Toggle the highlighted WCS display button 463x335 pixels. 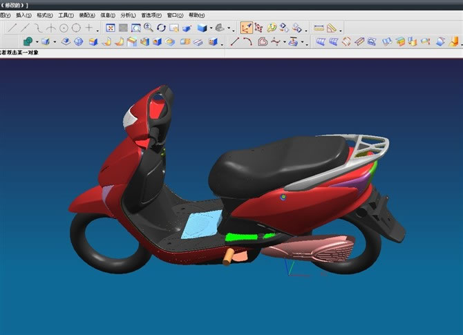point(246,28)
